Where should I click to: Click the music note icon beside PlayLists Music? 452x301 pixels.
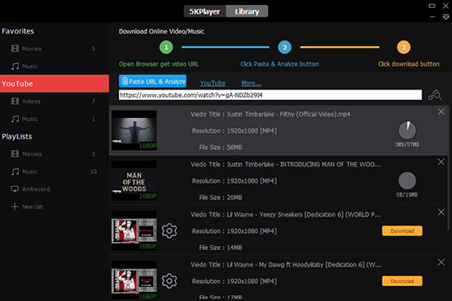(15, 171)
